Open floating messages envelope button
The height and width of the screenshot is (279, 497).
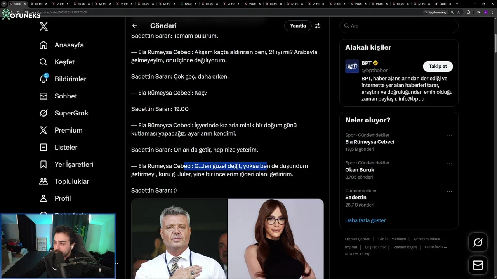[x=478, y=265]
